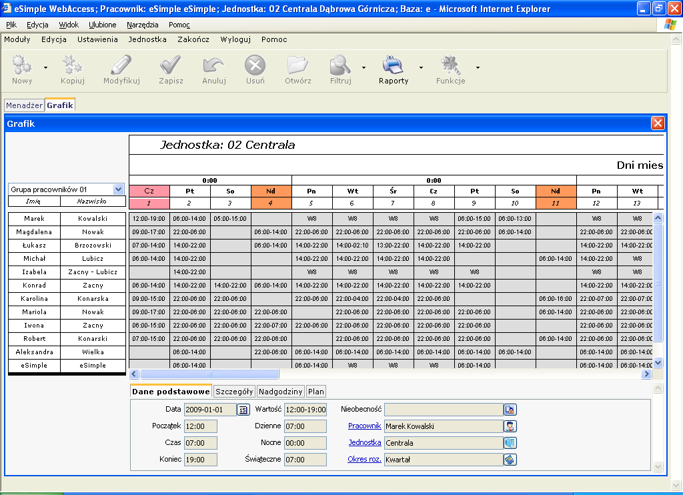Click the icon beside Okres roz. field
This screenshot has width=683, height=495.
coord(510,459)
